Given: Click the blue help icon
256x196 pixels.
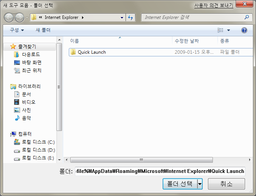Looking at the screenshot, I should point(244,30).
